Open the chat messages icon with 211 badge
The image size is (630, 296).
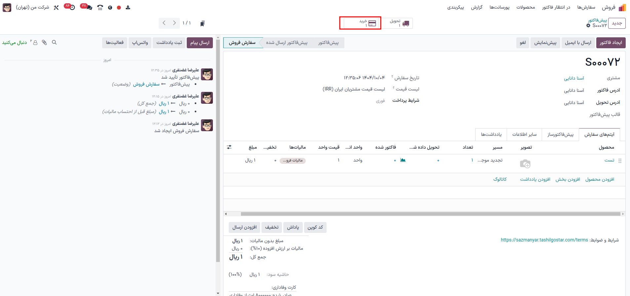(x=88, y=7)
